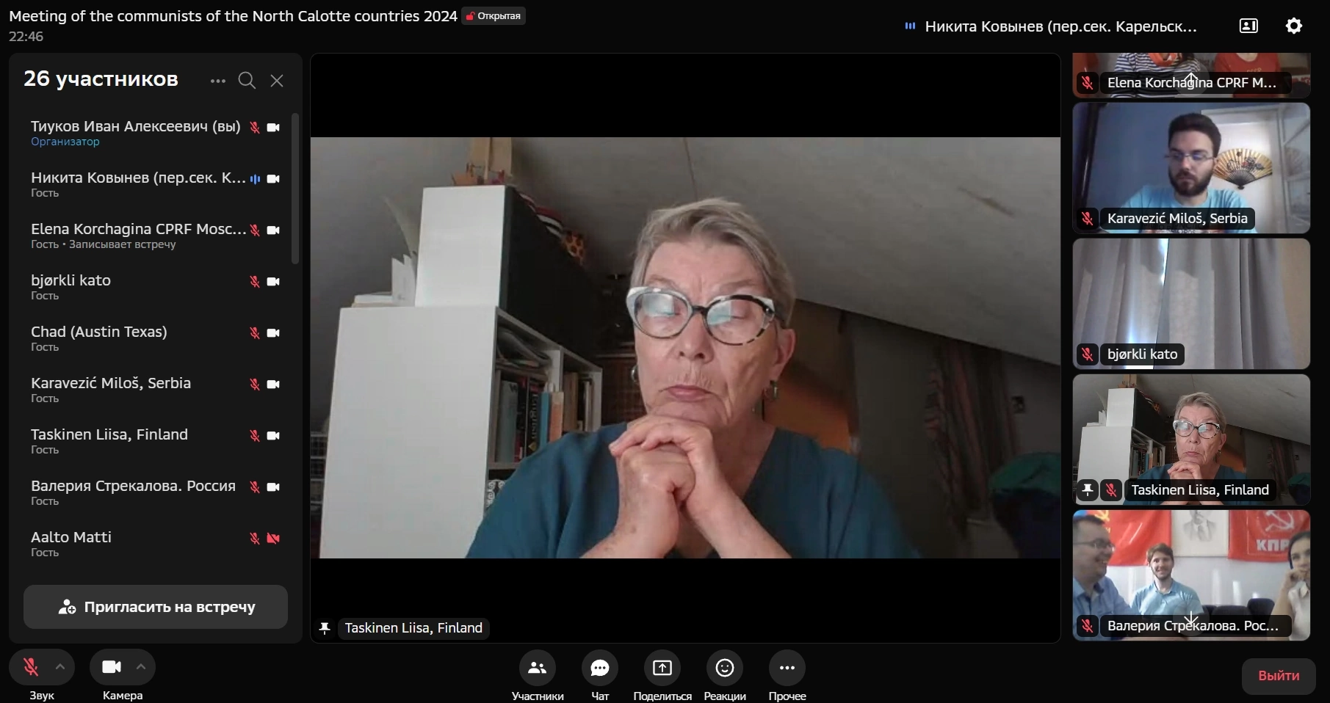Click the Организатор role label
1330x703 pixels.
click(65, 142)
